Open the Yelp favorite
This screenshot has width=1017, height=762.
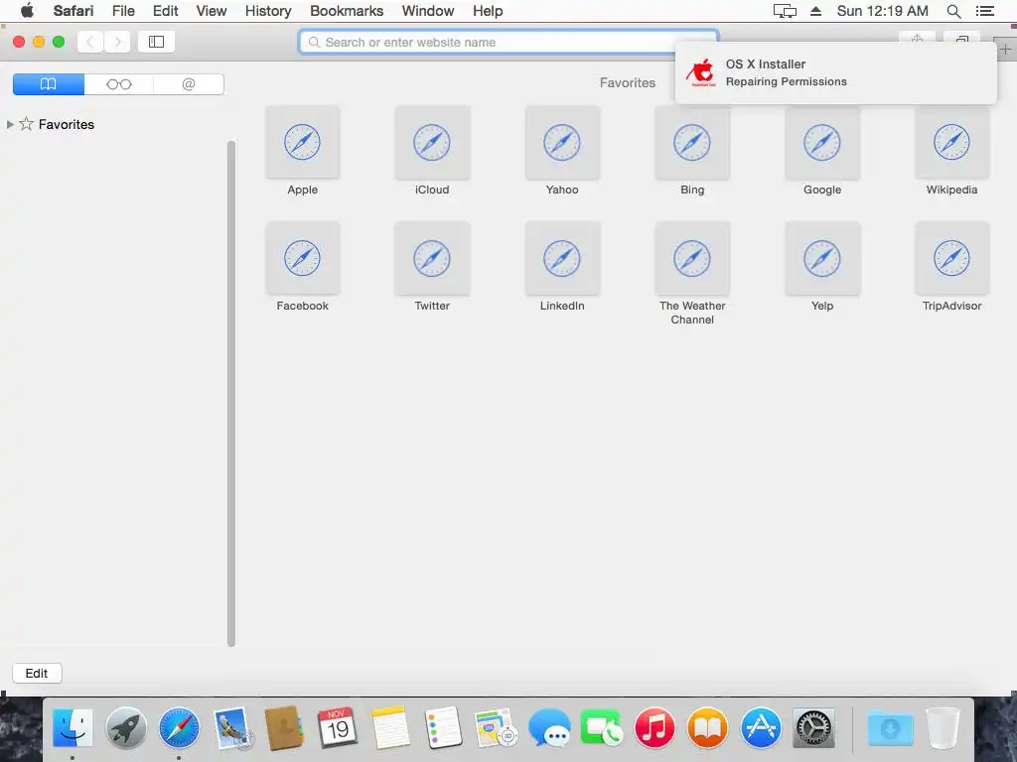pyautogui.click(x=822, y=259)
